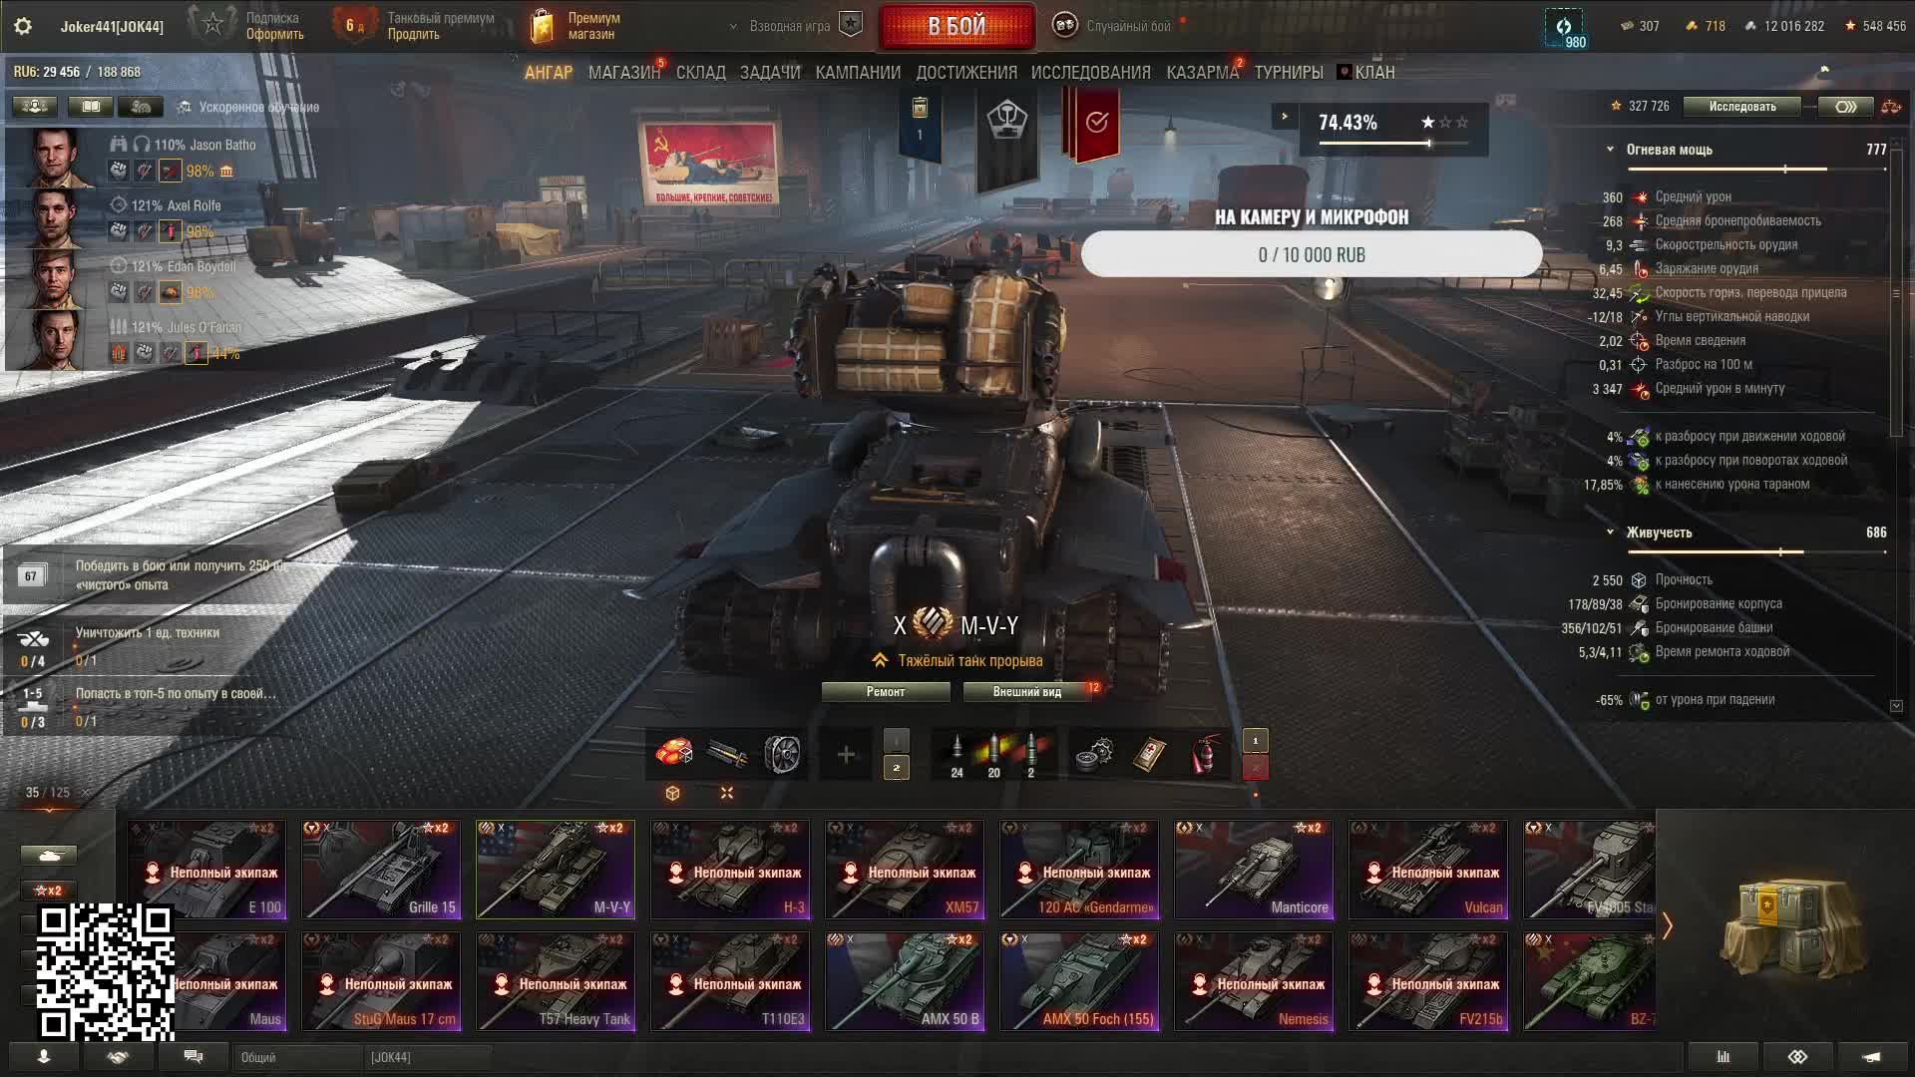Toggle the x2 bonus carousel filter
The height and width of the screenshot is (1077, 1915).
click(48, 890)
